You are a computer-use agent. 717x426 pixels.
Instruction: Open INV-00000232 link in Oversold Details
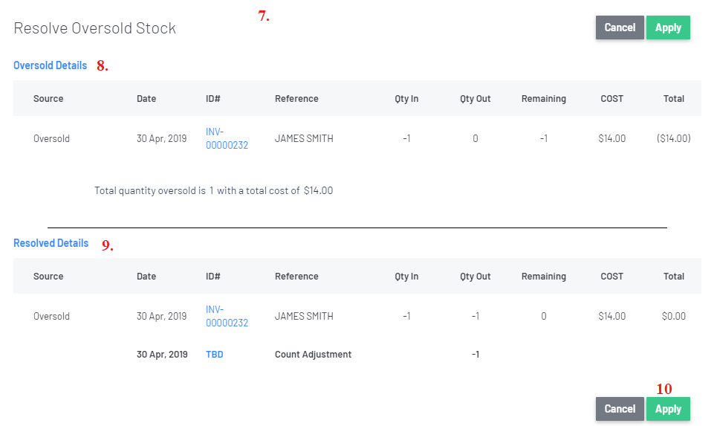(x=227, y=138)
